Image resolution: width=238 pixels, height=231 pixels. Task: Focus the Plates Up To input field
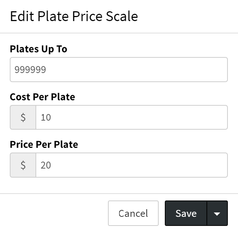tap(118, 69)
